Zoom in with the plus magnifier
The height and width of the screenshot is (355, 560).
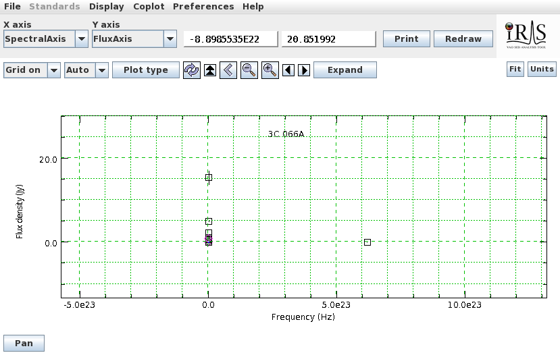270,70
